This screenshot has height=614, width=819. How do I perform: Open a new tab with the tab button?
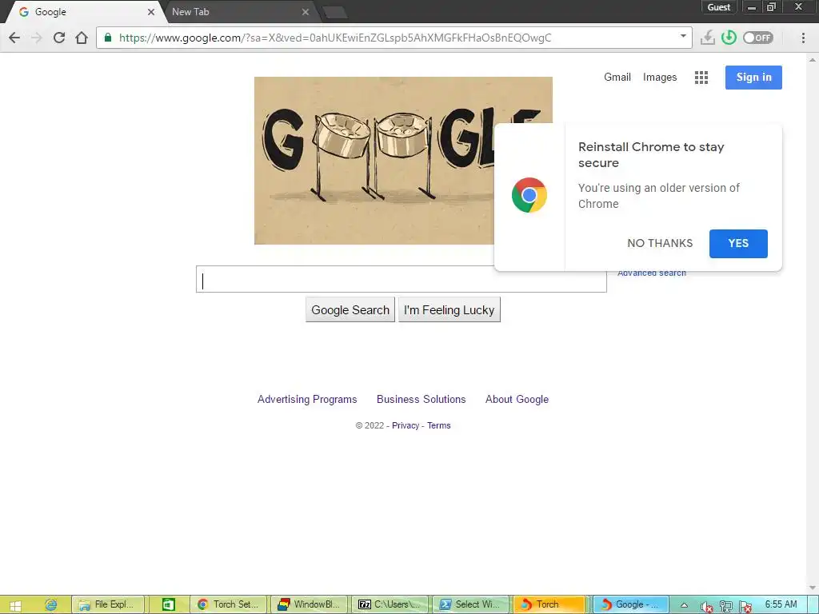[x=334, y=13]
